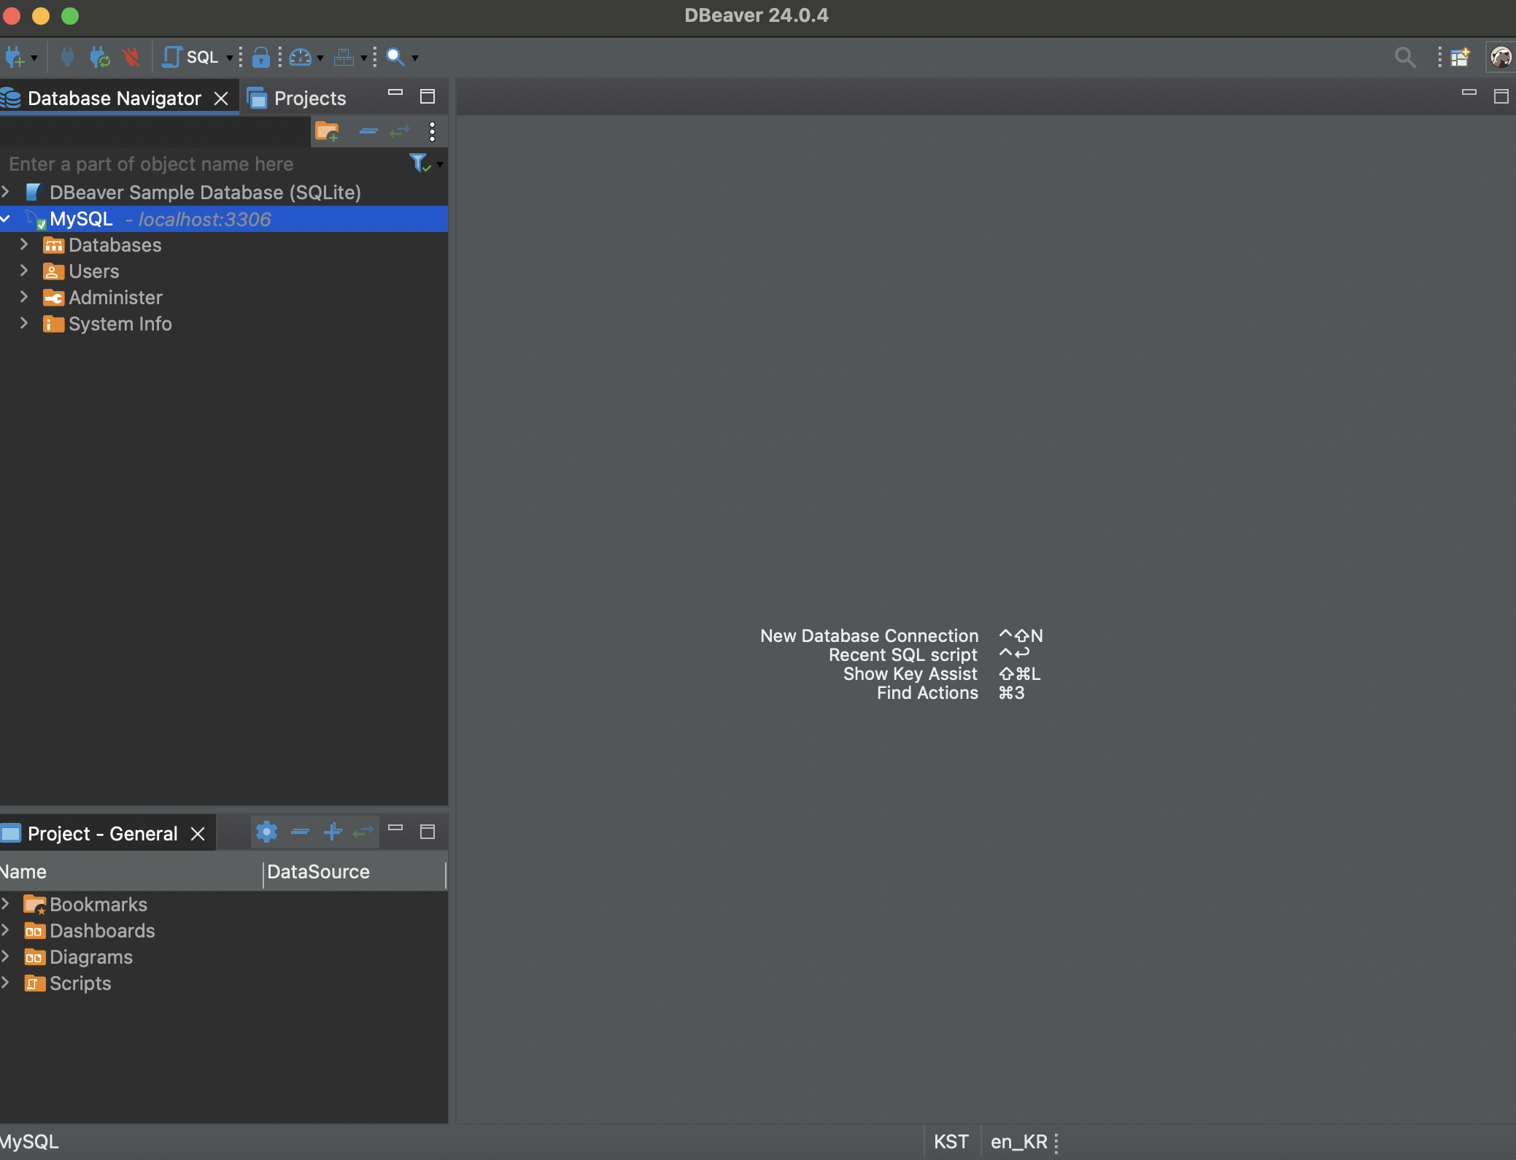This screenshot has height=1160, width=1516.
Task: Click the New Database Connection plug icon
Action: [x=15, y=57]
